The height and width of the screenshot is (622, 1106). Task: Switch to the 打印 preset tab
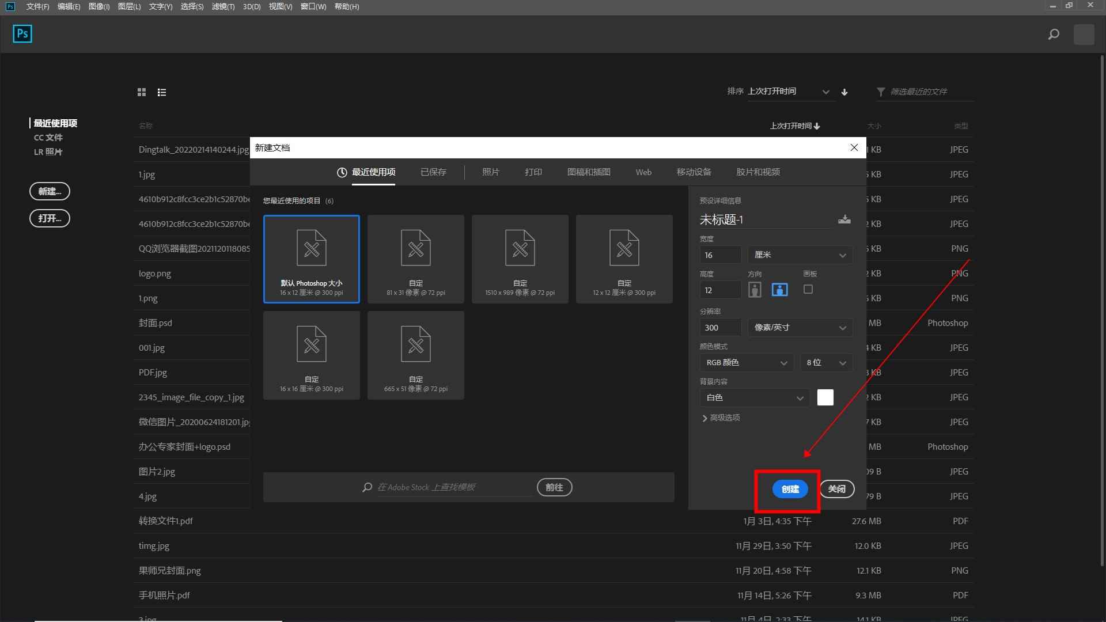pyautogui.click(x=533, y=172)
